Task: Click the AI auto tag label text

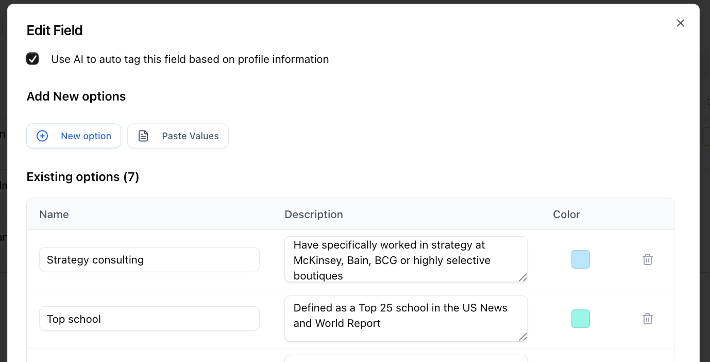Action: pos(190,59)
